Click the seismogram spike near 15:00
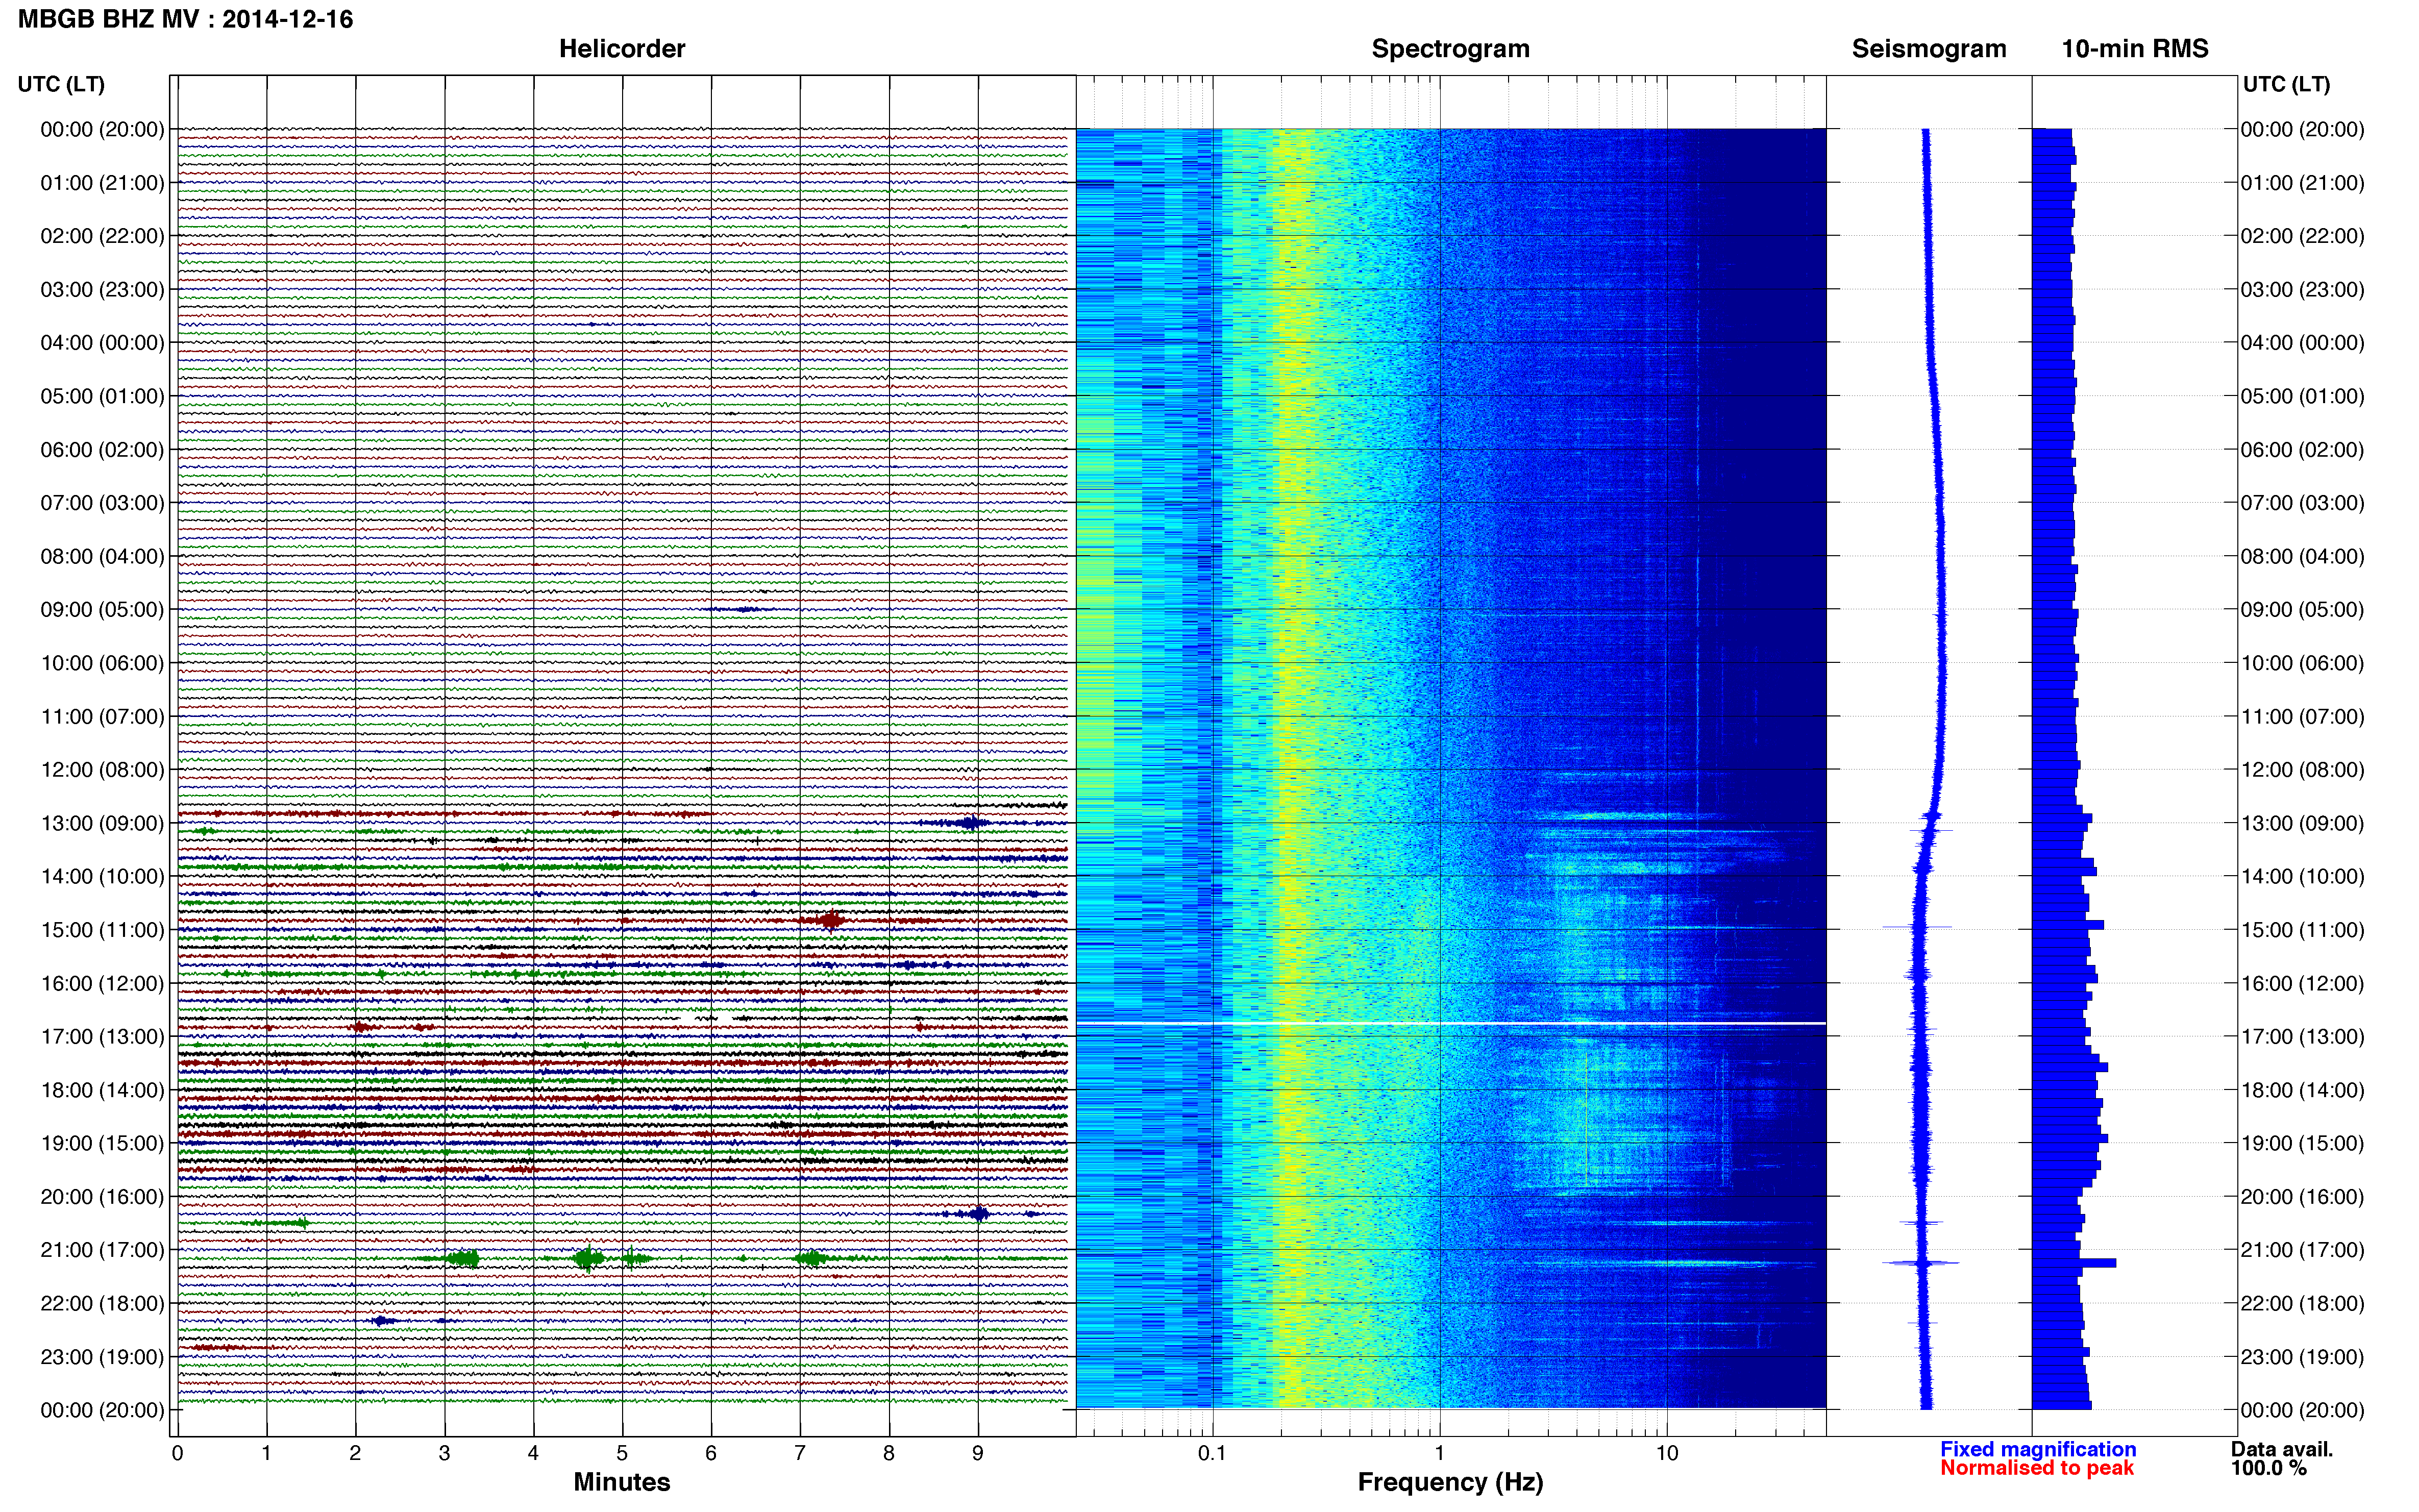 [1917, 927]
